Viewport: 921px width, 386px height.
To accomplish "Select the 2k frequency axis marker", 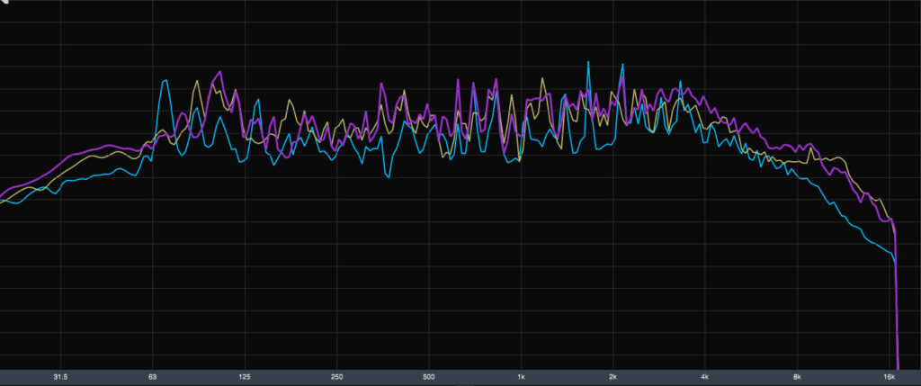I will (613, 376).
